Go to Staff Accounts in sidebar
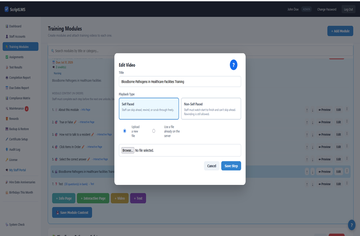Screen dimensions: 360x236 20,36
